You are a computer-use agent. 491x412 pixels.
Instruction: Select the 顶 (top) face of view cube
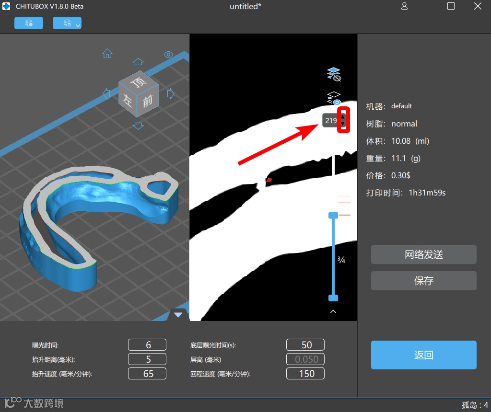pyautogui.click(x=139, y=82)
